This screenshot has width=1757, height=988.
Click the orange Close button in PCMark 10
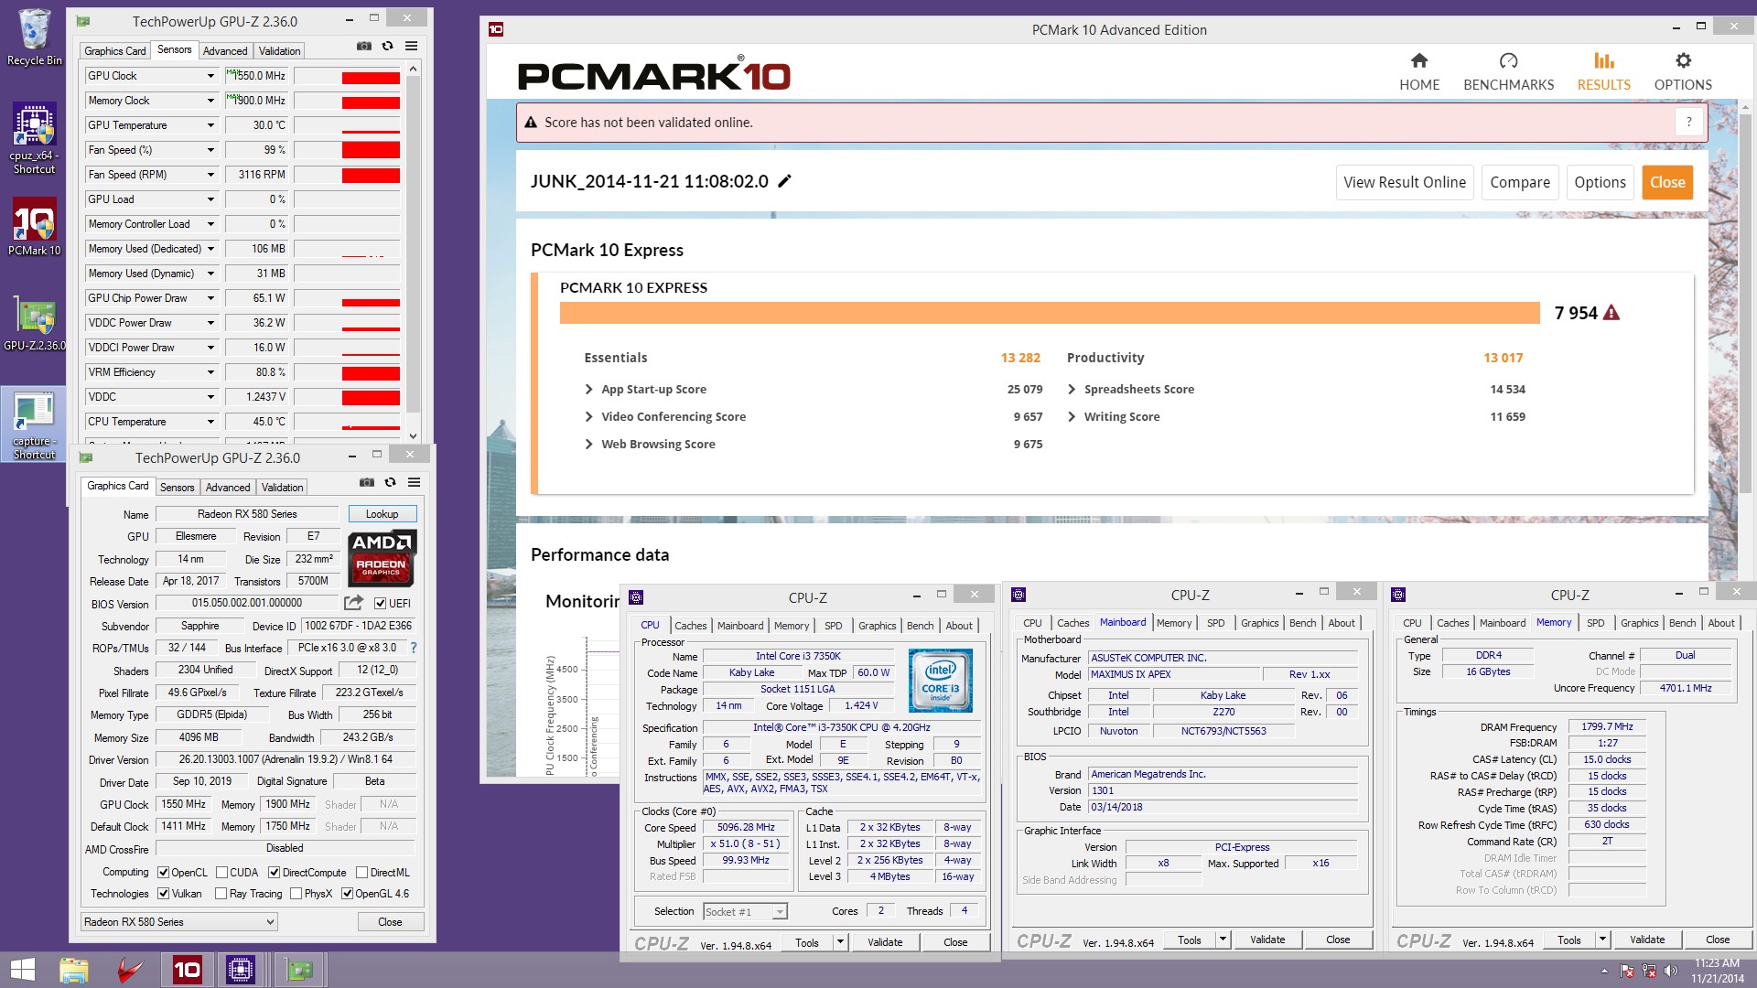tap(1667, 182)
